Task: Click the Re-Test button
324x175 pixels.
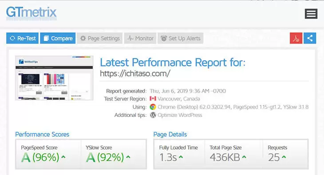Action: pos(22,38)
